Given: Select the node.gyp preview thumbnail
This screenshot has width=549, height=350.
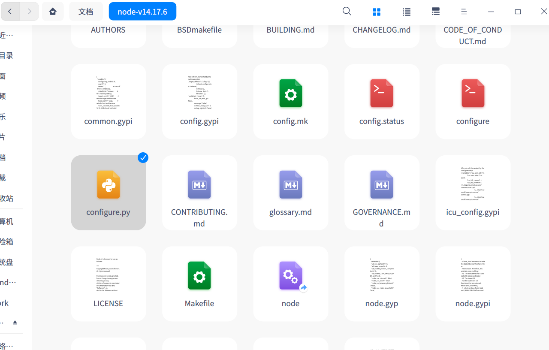Looking at the screenshot, I should 382,275.
